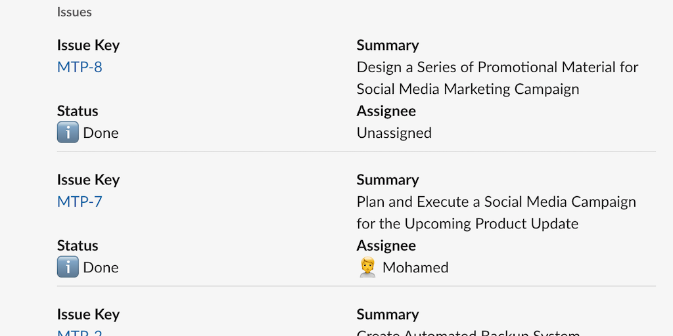Click the Mohamed assignee avatar emoji

coord(367,267)
